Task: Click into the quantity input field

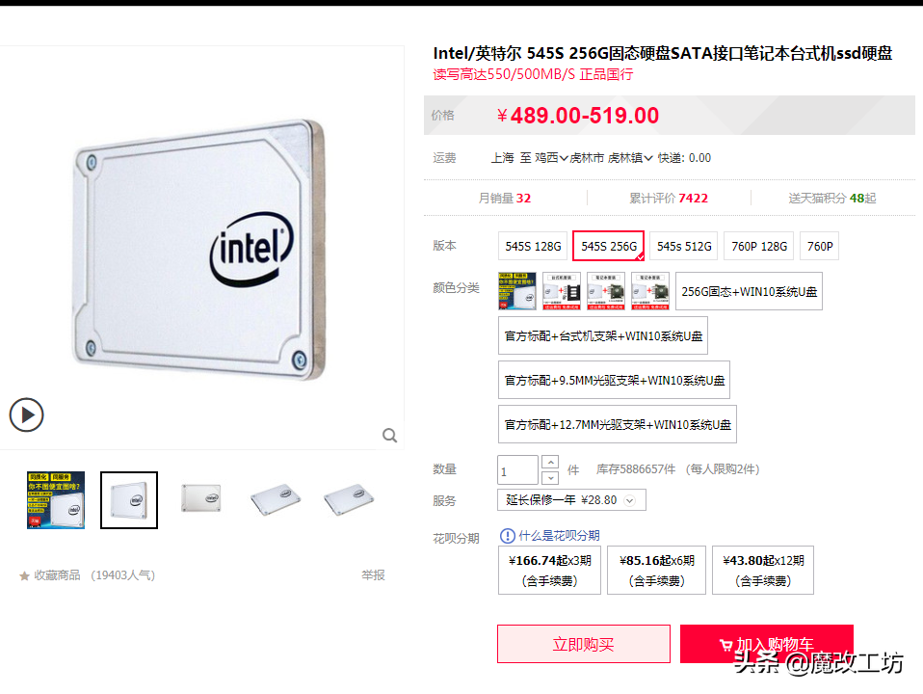Action: point(517,470)
